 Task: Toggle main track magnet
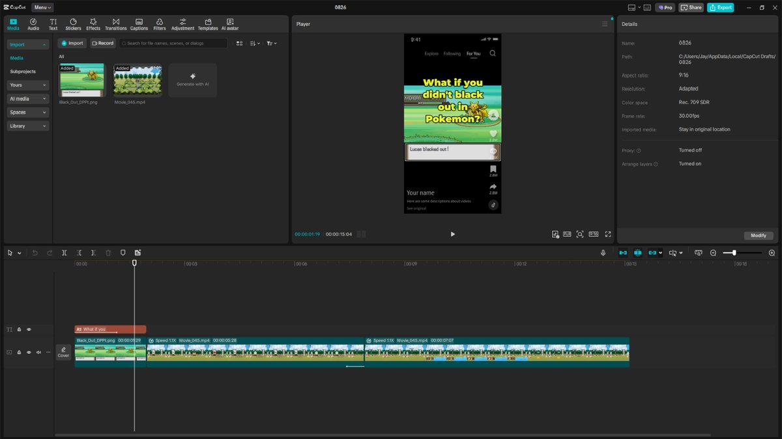(623, 252)
